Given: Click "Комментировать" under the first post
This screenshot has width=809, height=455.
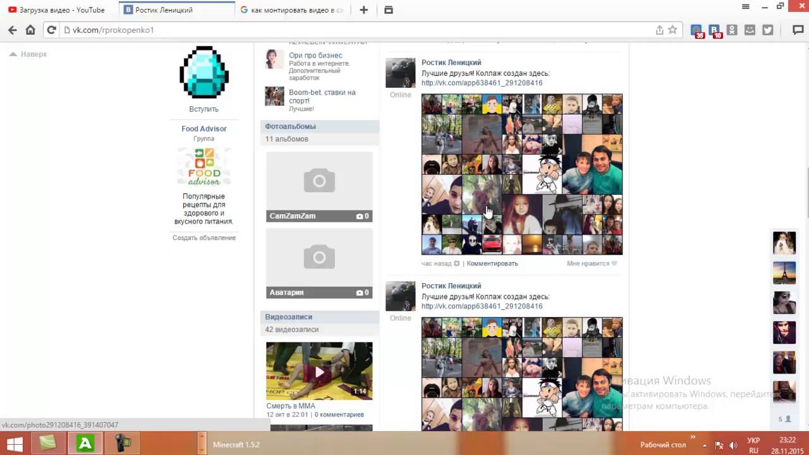Looking at the screenshot, I should (x=492, y=264).
